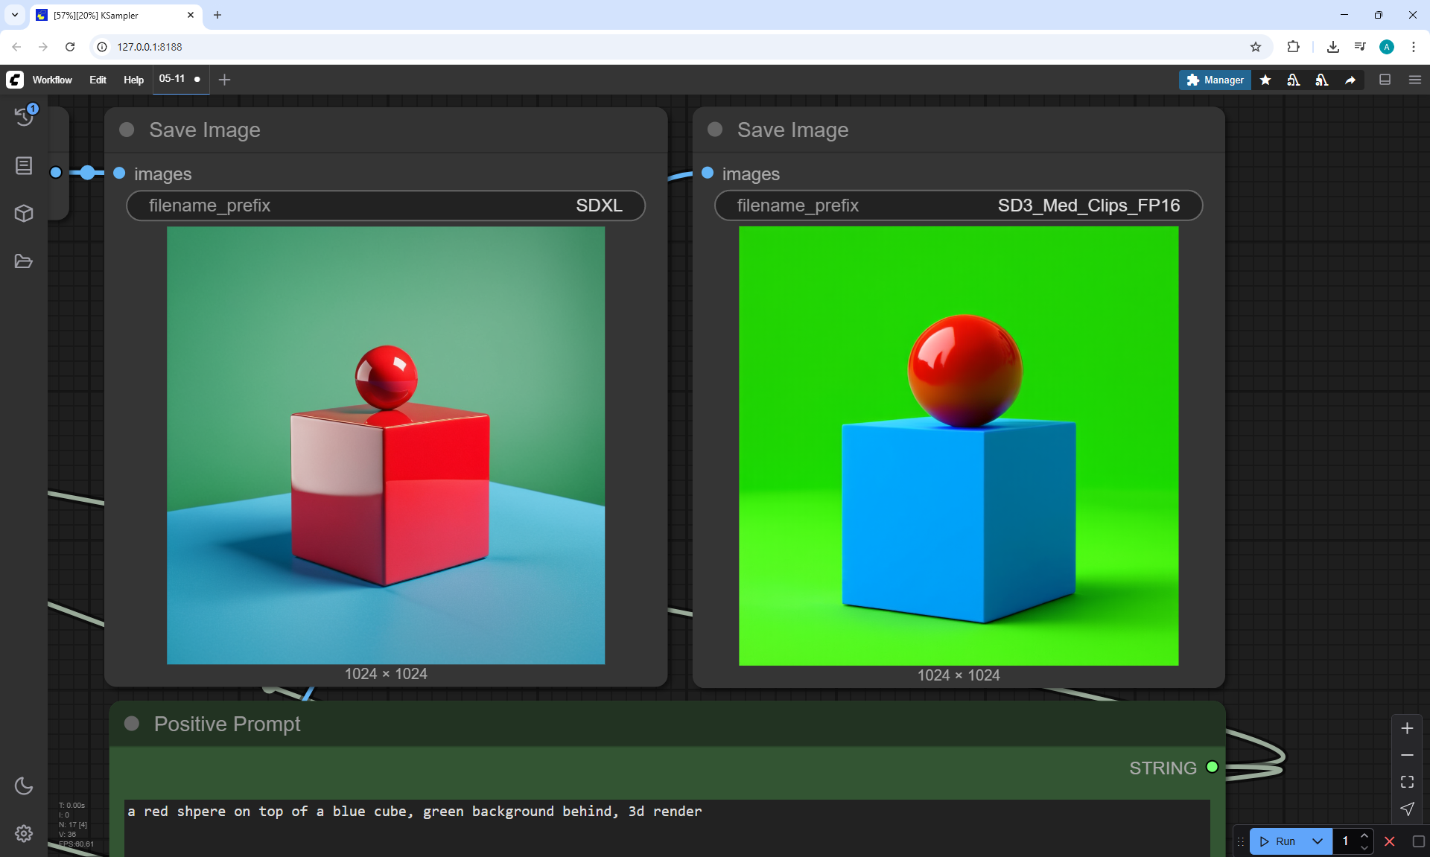Screen dimensions: 1430x857
Task: Collapse the Positive Prompt node
Action: click(132, 724)
